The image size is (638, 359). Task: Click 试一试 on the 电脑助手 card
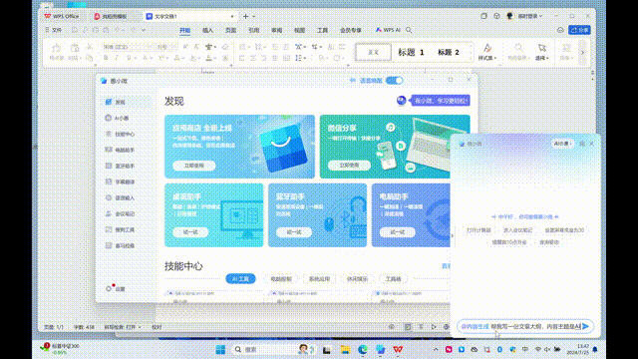[397, 232]
